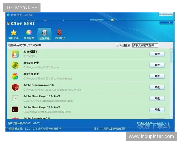Click the 360手机助手 app icon
This screenshot has width=180, height=144.
(x=15, y=76)
